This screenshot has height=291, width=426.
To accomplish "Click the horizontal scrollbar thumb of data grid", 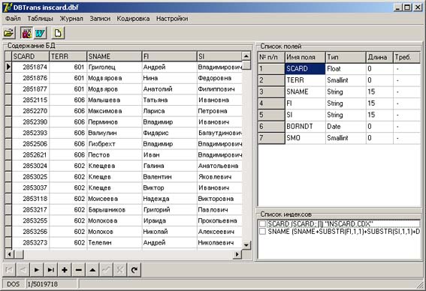I will tap(19, 254).
